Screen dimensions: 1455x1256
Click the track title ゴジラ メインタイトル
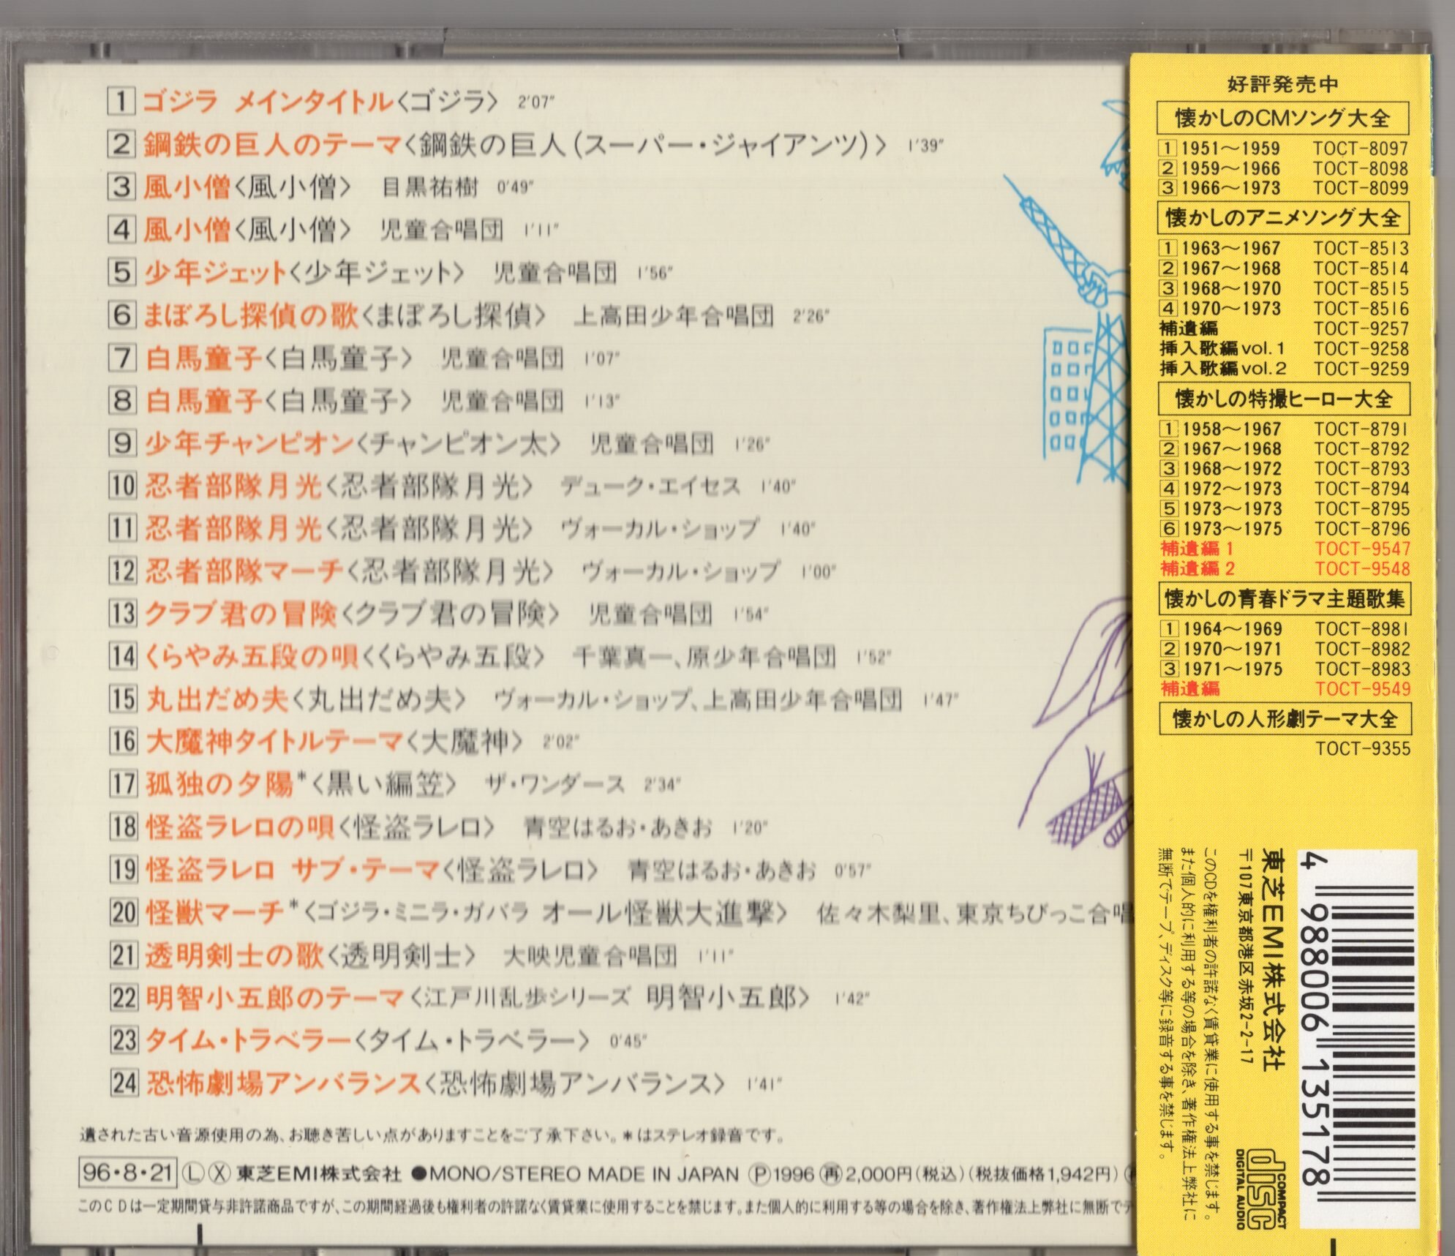point(267,102)
